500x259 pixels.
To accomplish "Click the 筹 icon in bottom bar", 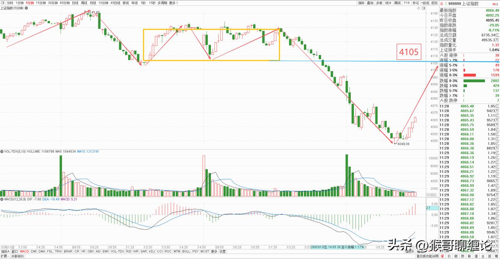I will pos(496,256).
